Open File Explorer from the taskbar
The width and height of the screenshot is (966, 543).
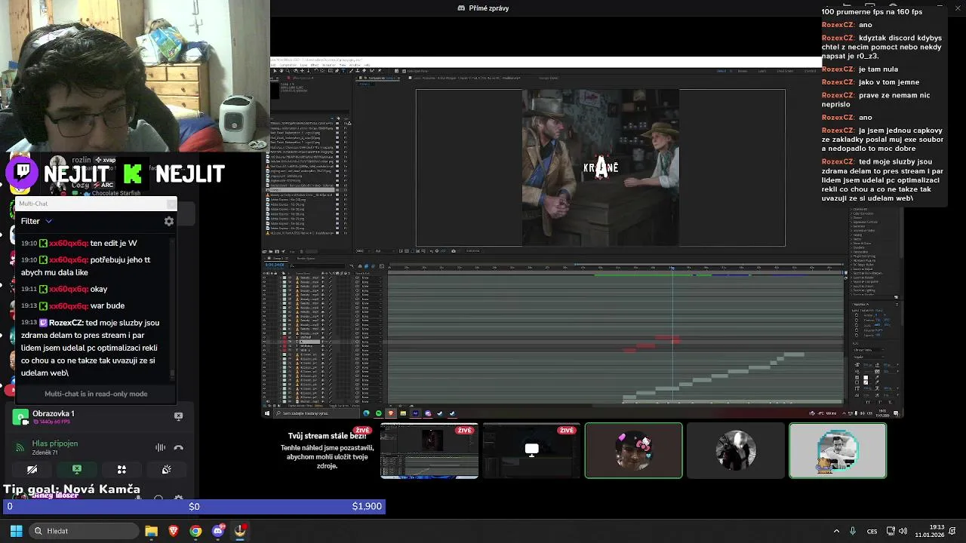[x=151, y=531]
